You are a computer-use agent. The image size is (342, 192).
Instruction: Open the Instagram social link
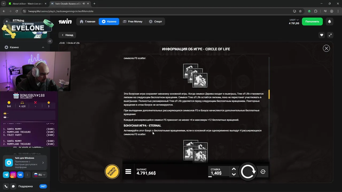[13, 175]
